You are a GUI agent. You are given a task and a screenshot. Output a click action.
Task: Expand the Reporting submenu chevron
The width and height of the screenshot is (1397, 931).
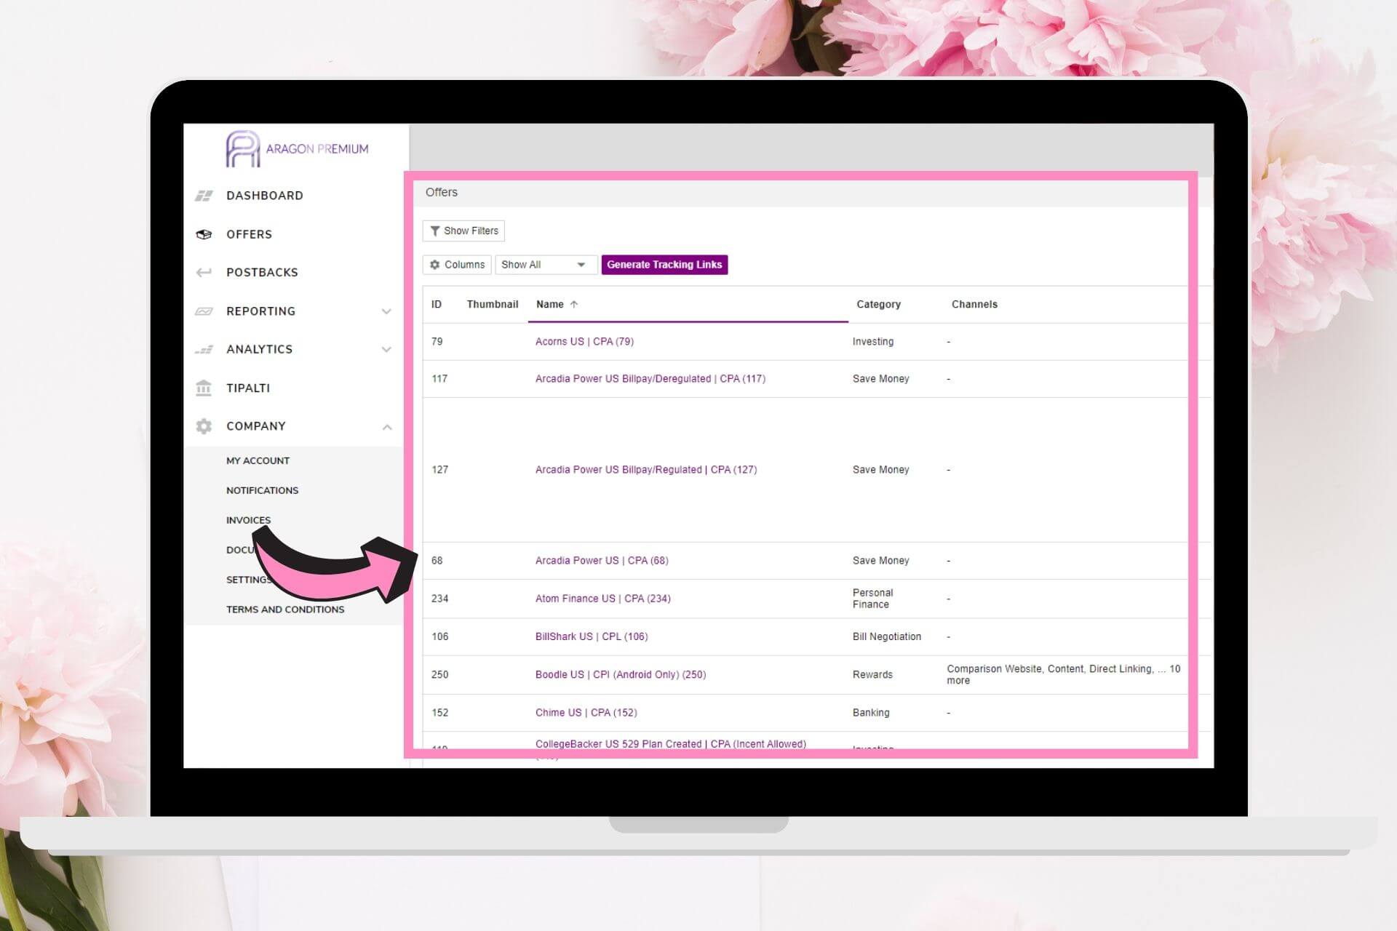pyautogui.click(x=386, y=311)
